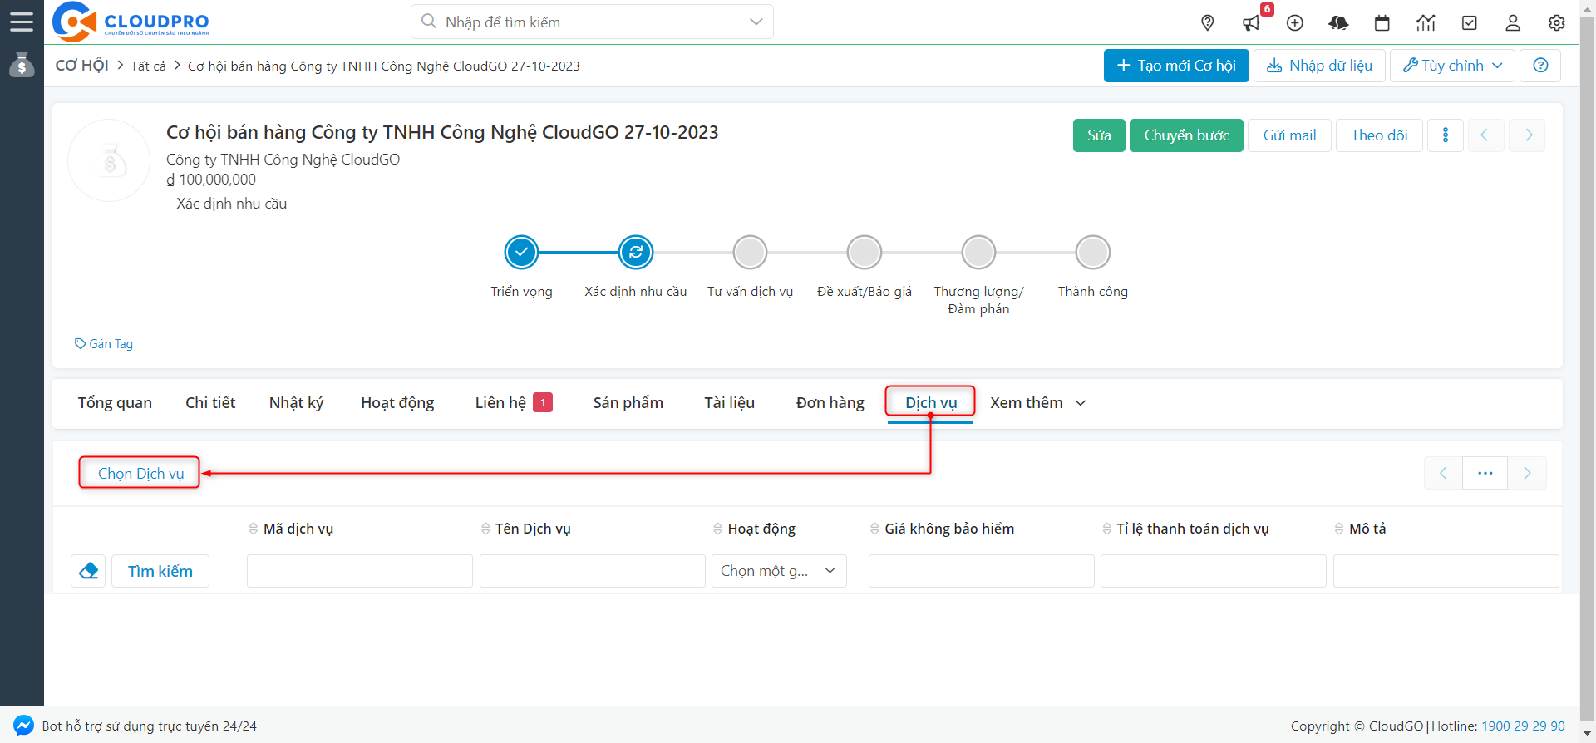Switch to the Dịch vụ tab
This screenshot has height=743, width=1596.
[x=931, y=403]
